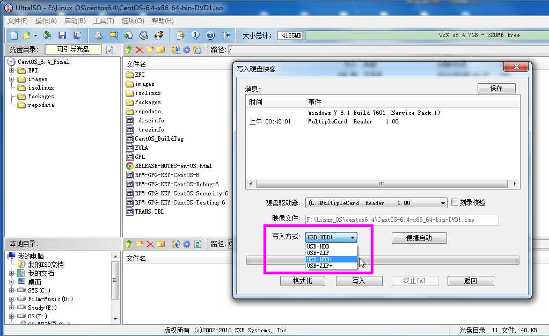
Task: Expand the Film-Music(D:) drive node
Action: tap(12, 299)
